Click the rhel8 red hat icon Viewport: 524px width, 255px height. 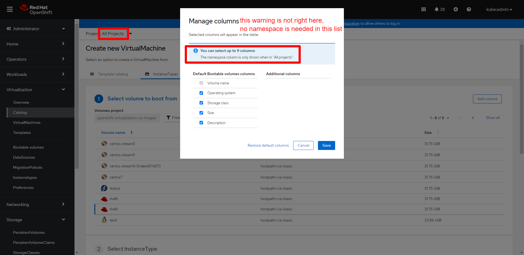click(x=104, y=199)
